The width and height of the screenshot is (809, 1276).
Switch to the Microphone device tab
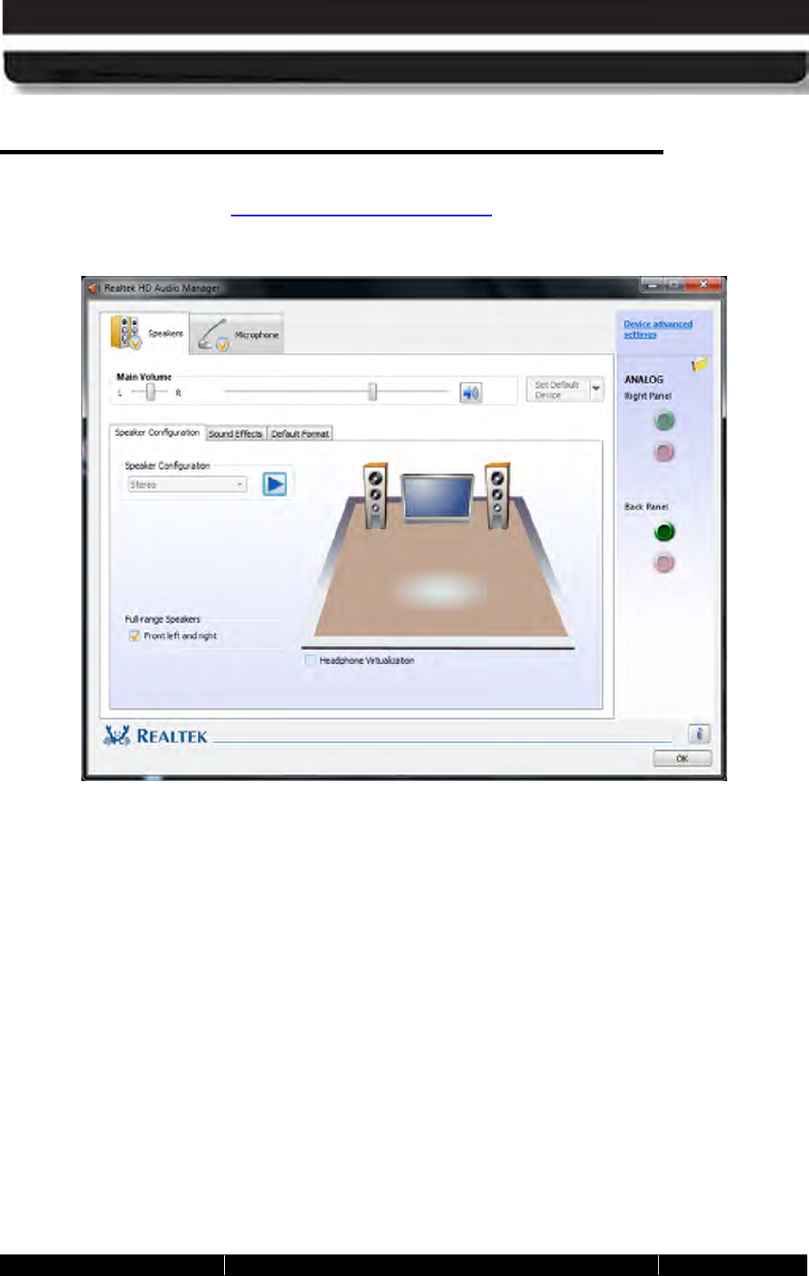pos(237,335)
